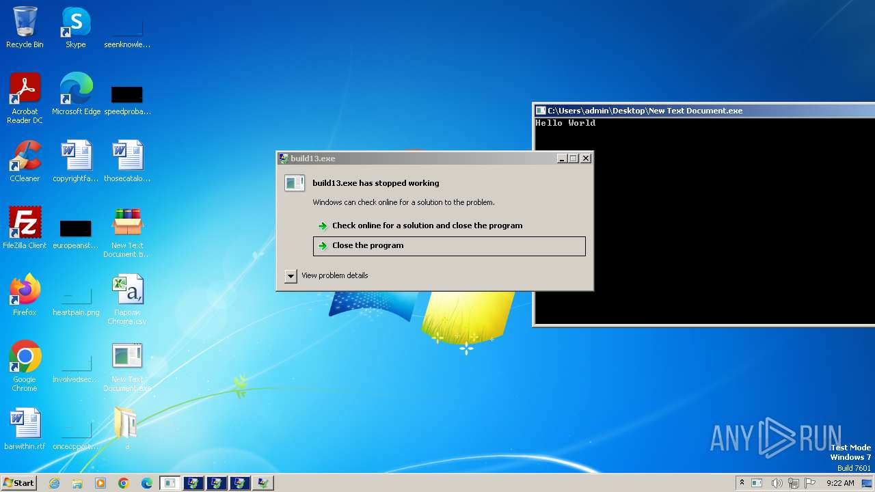The image size is (875, 492).
Task: Open Edge from the taskbar
Action: click(147, 483)
